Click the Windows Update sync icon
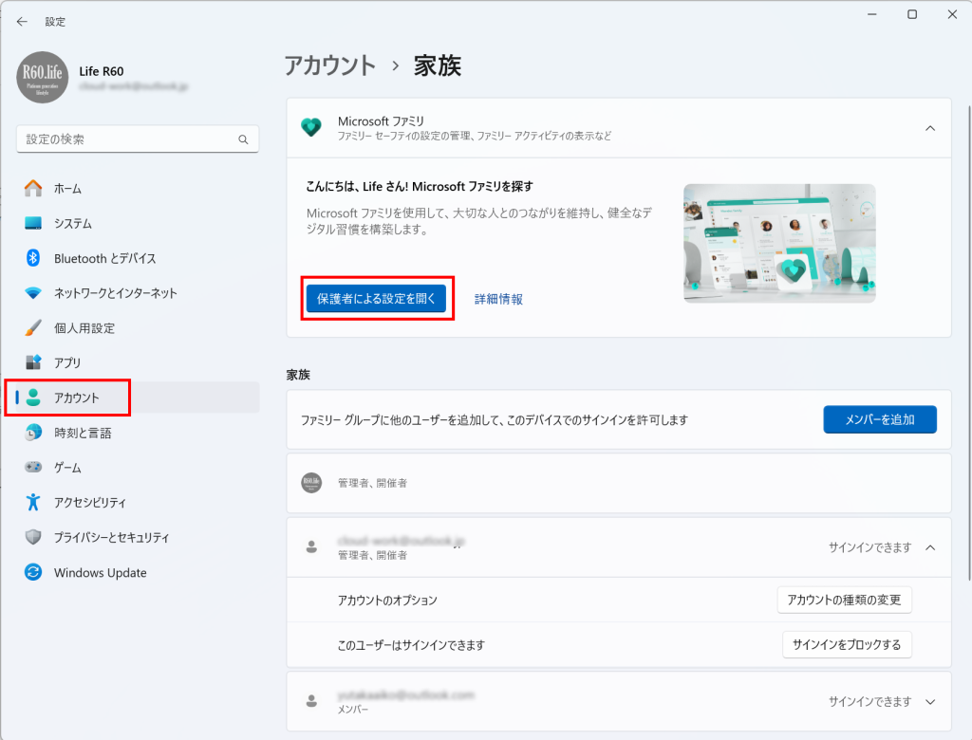The image size is (972, 740). tap(33, 573)
